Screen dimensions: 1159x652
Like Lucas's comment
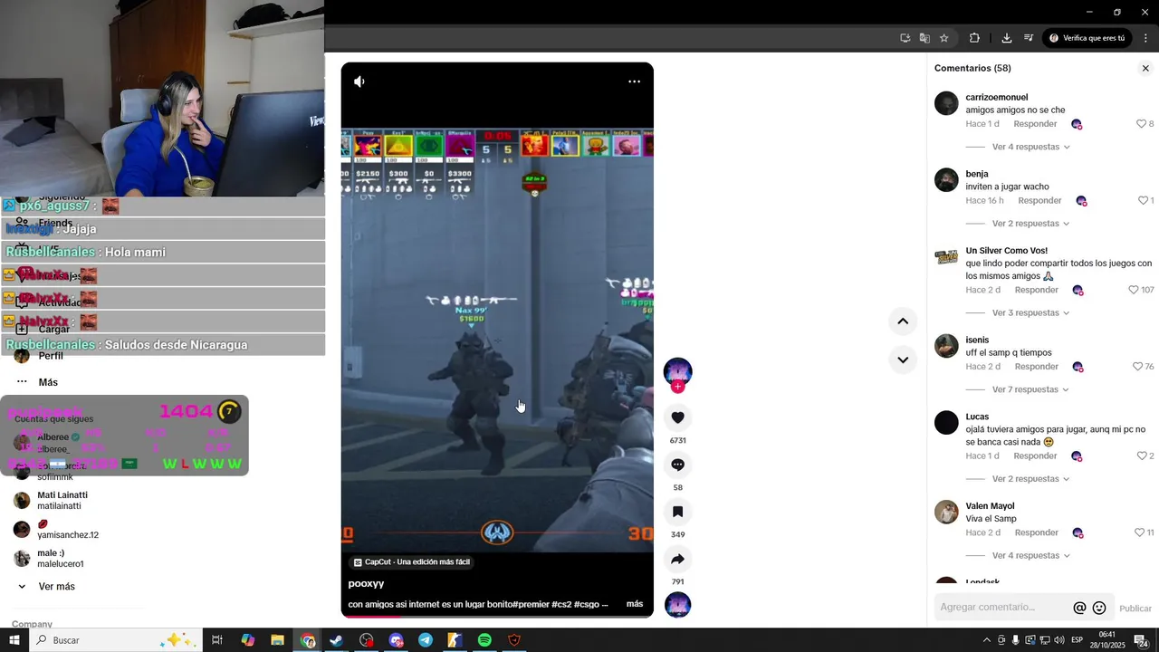click(1141, 455)
